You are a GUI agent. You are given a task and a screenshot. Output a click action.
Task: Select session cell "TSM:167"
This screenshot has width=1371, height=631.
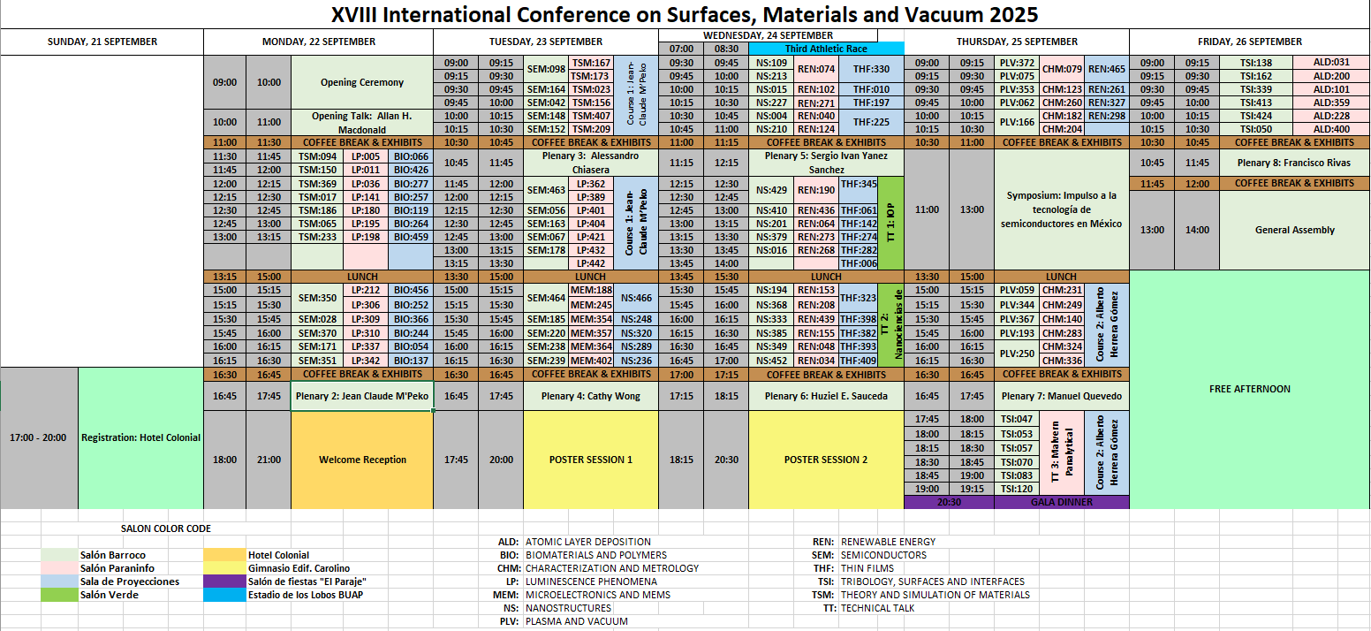591,63
